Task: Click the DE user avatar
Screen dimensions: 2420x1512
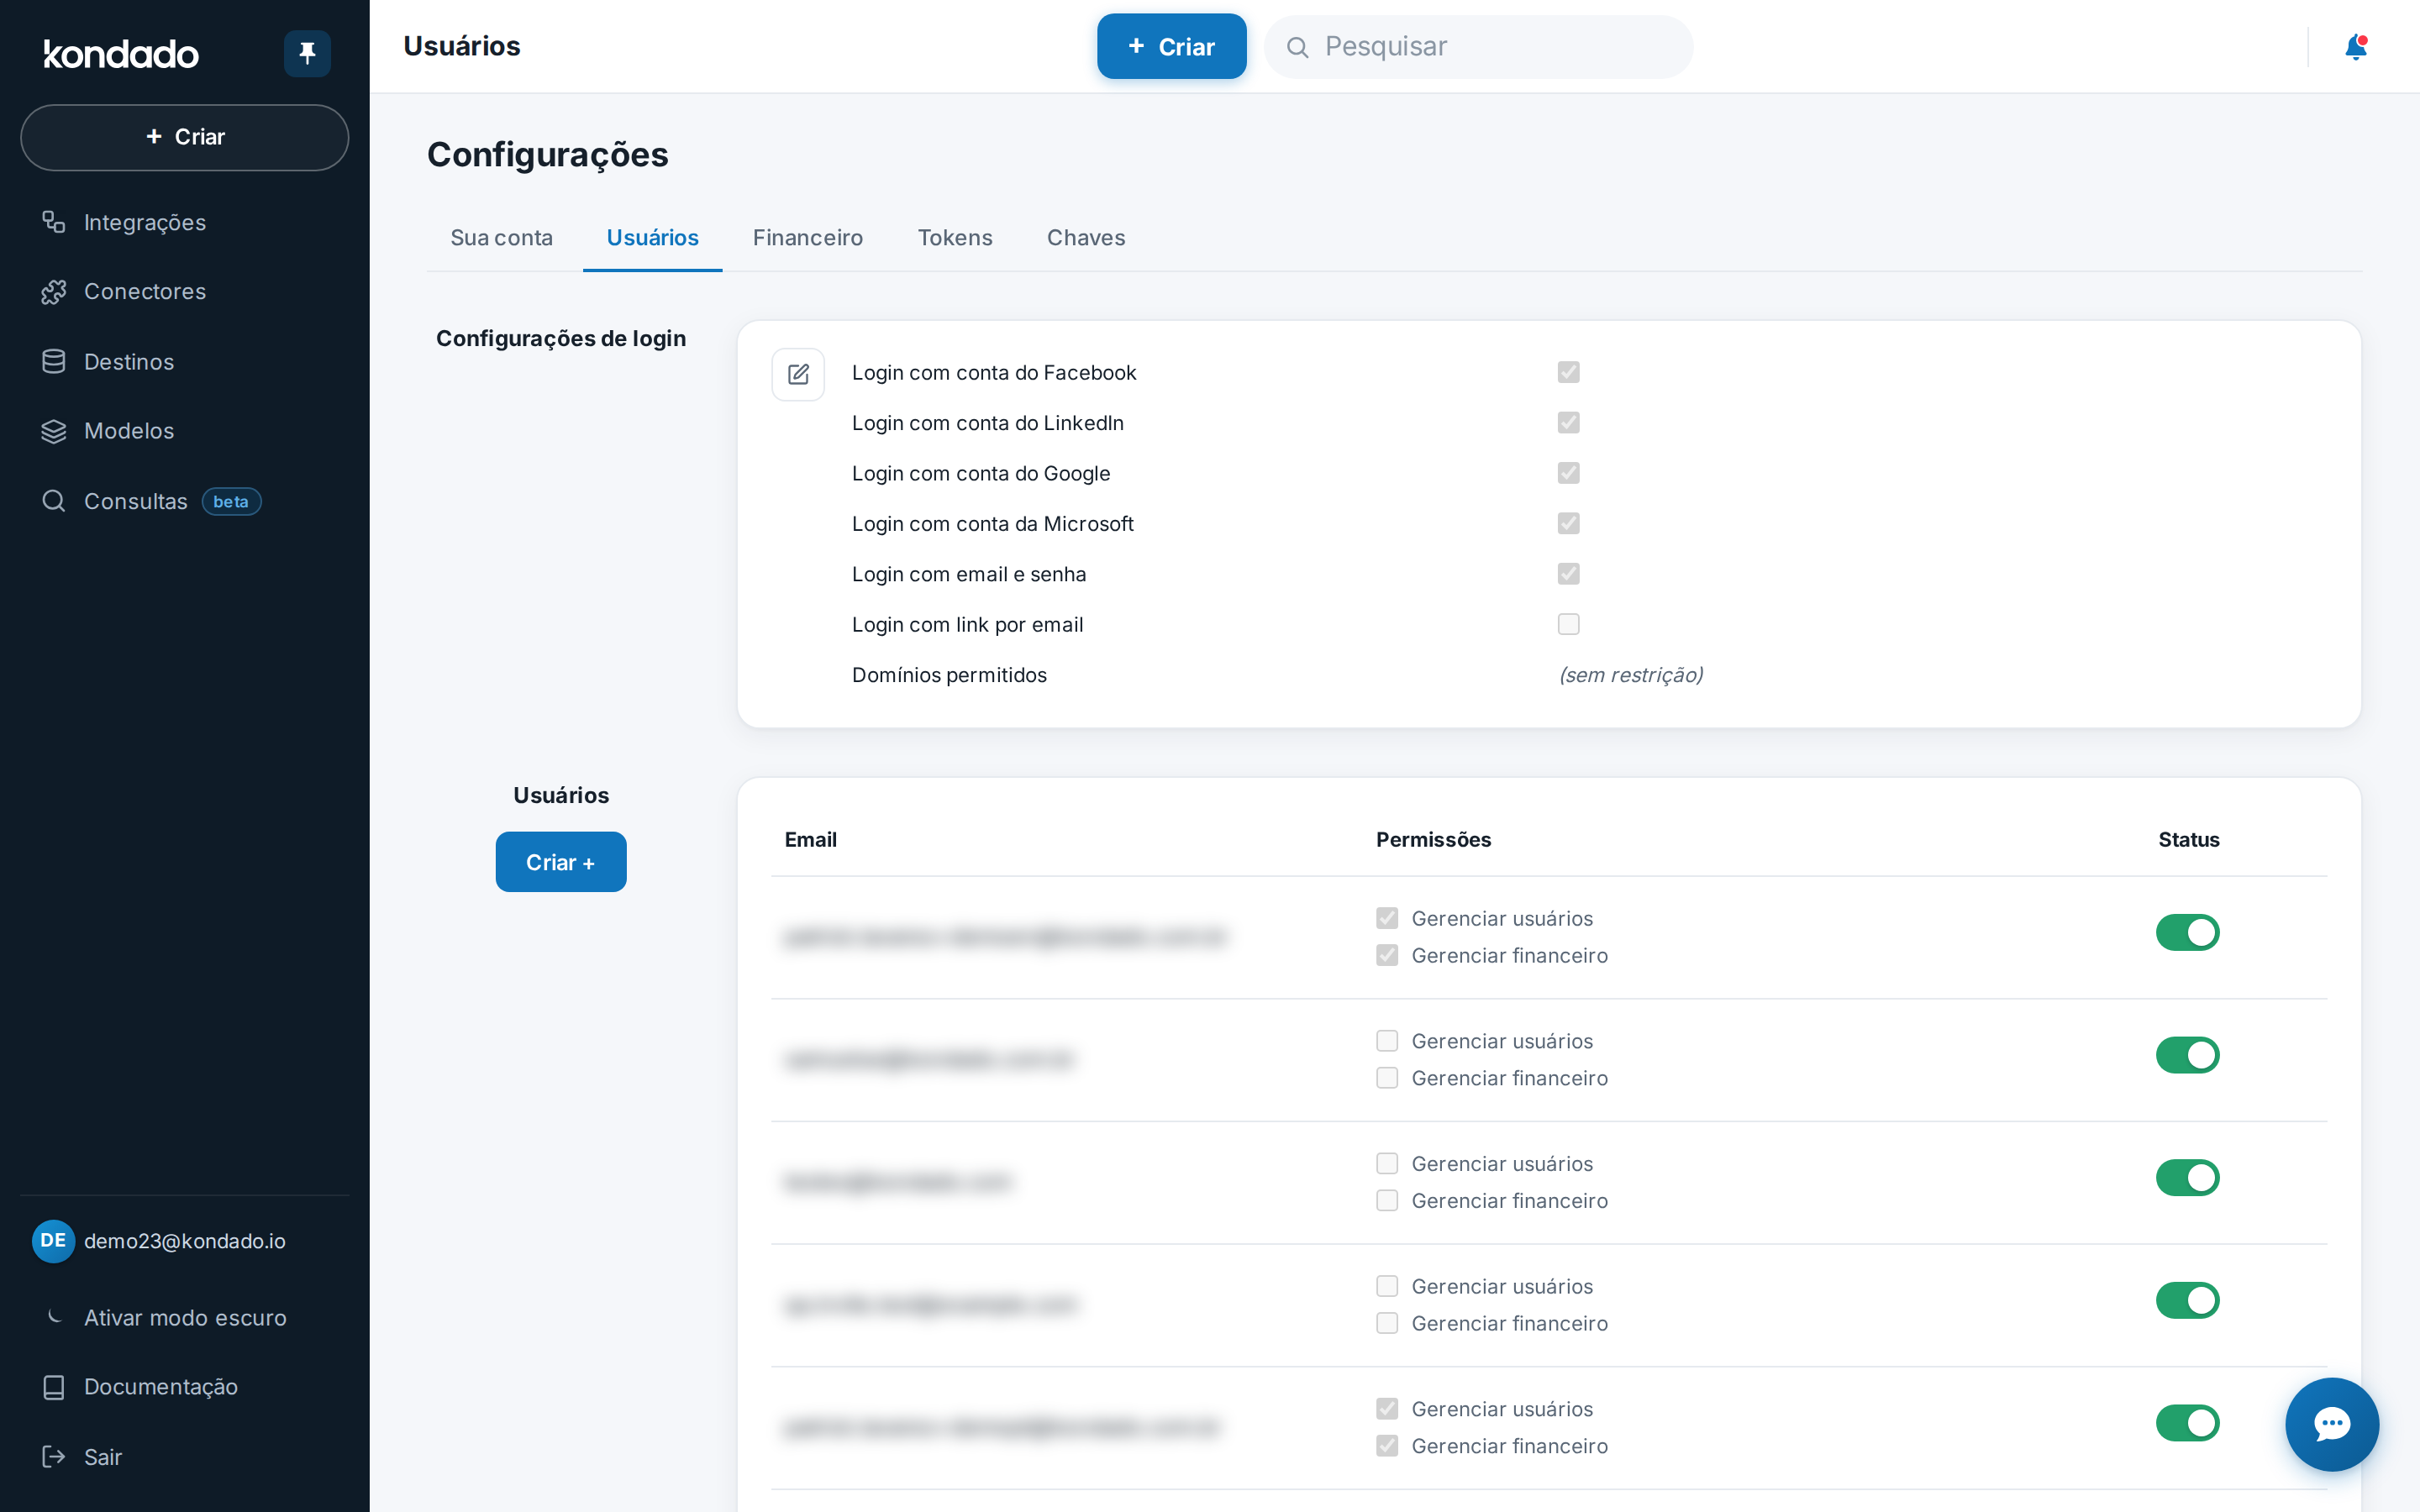Action: [x=53, y=1241]
